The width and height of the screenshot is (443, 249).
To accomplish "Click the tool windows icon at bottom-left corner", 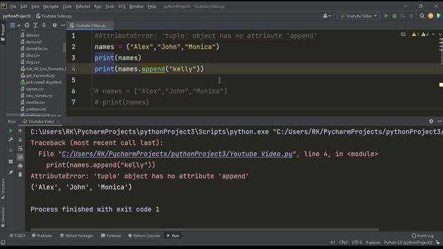I will 3,243.
